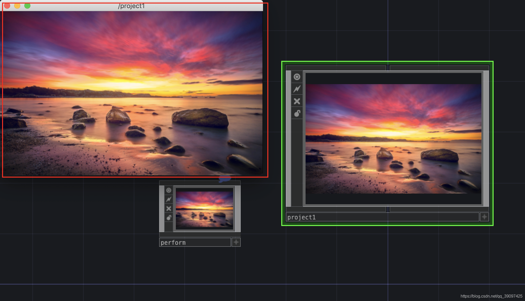Toggle the viewing flag on perform node

click(169, 190)
